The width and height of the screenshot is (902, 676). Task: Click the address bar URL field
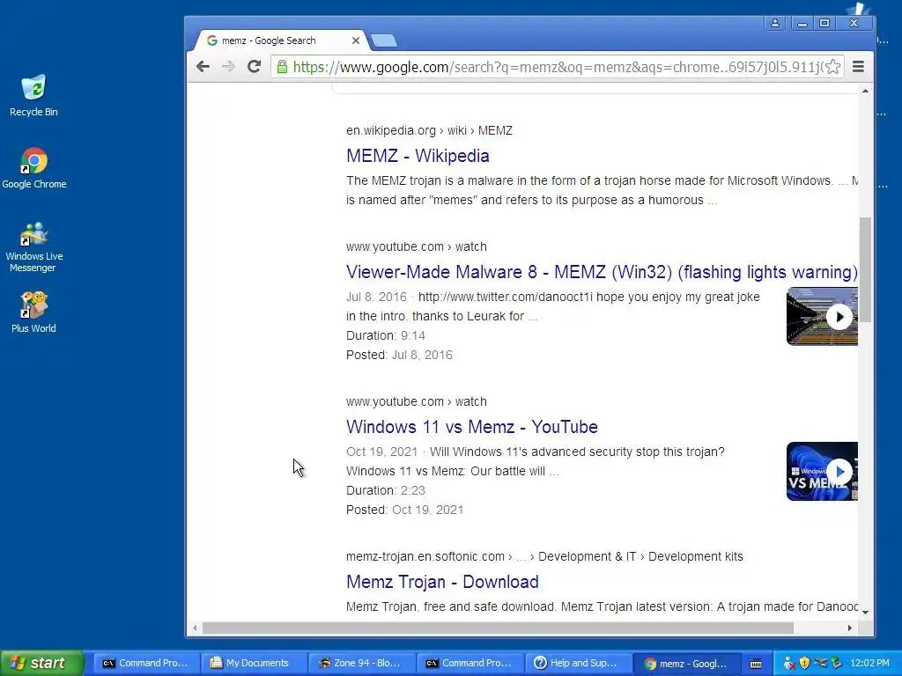557,67
